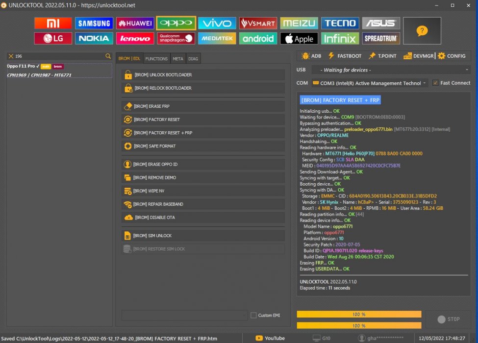Open the ADB bug tool

(311, 56)
